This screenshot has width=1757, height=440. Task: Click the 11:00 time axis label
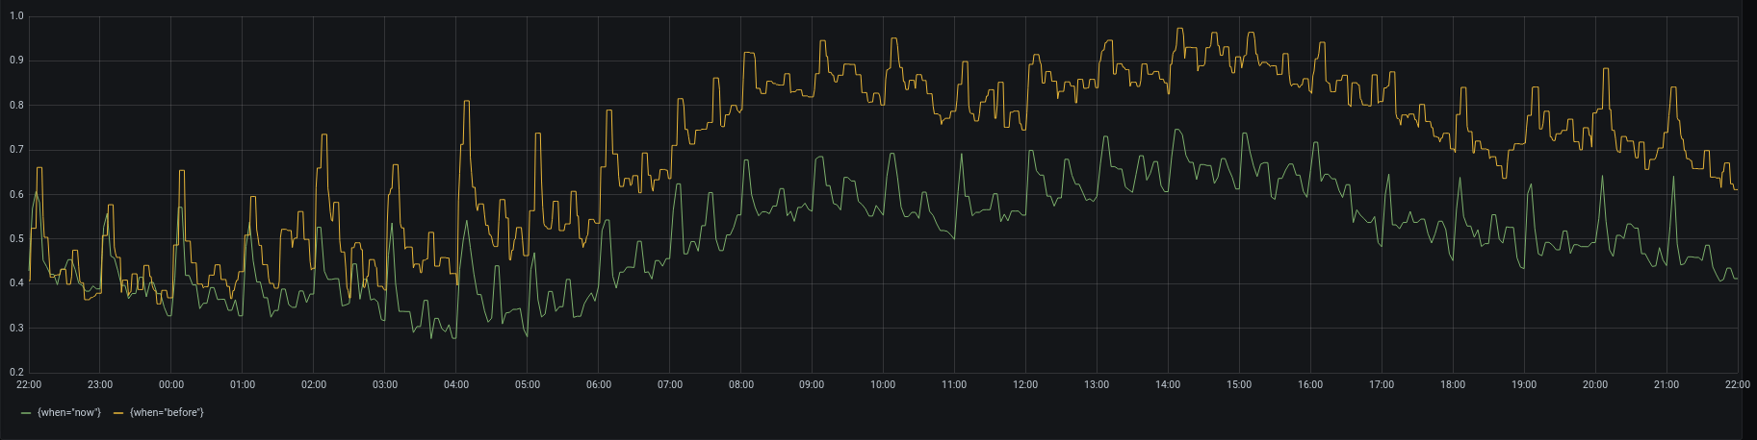coord(954,384)
